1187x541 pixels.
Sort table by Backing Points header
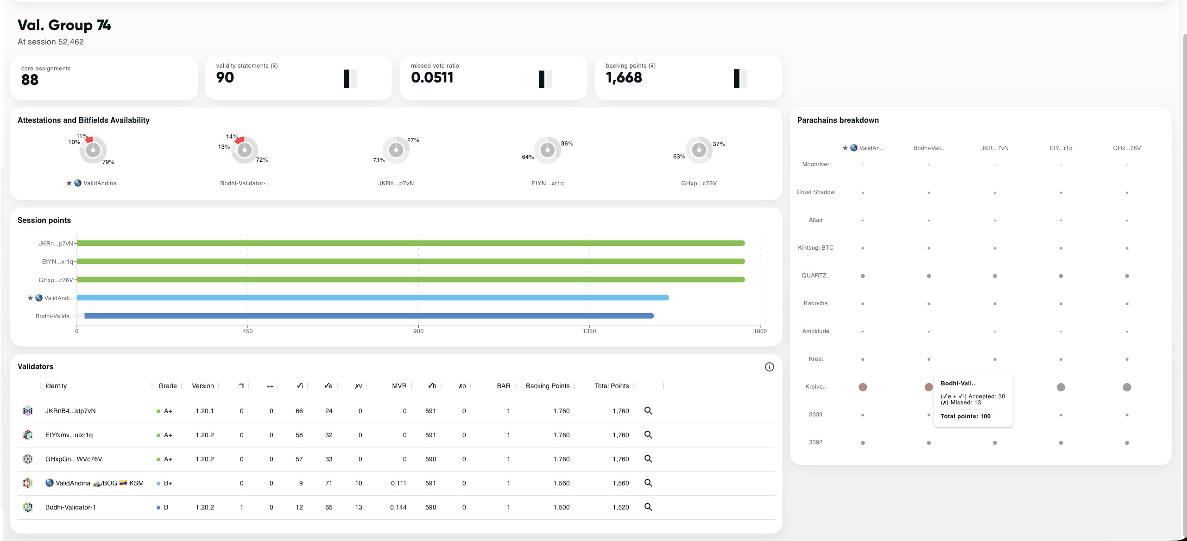[547, 386]
